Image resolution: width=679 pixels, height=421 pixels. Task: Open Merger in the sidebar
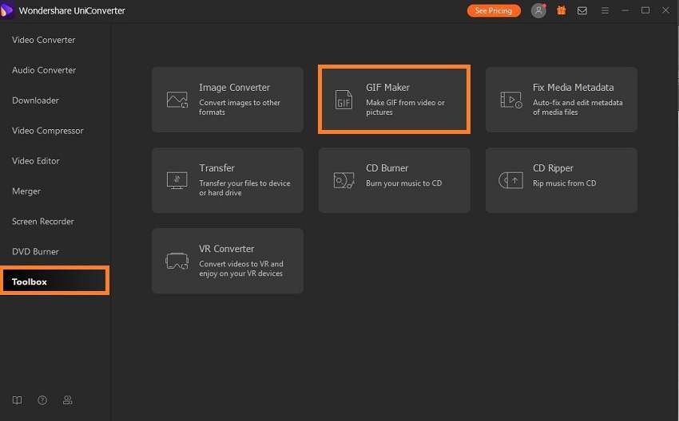tap(26, 191)
